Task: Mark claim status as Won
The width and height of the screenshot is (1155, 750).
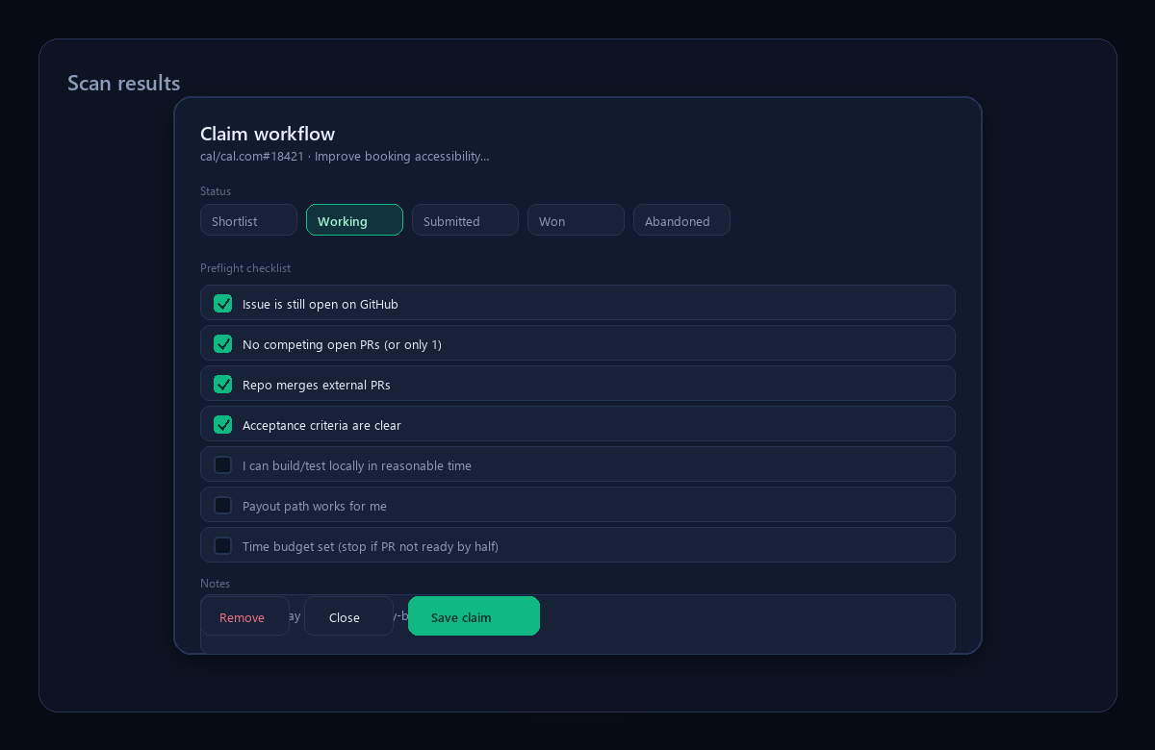Action: tap(576, 220)
